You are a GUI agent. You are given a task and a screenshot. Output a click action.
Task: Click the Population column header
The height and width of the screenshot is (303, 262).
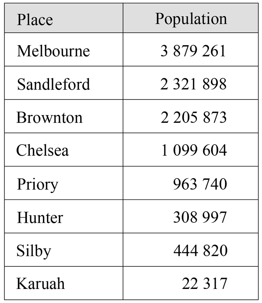pyautogui.click(x=190, y=18)
